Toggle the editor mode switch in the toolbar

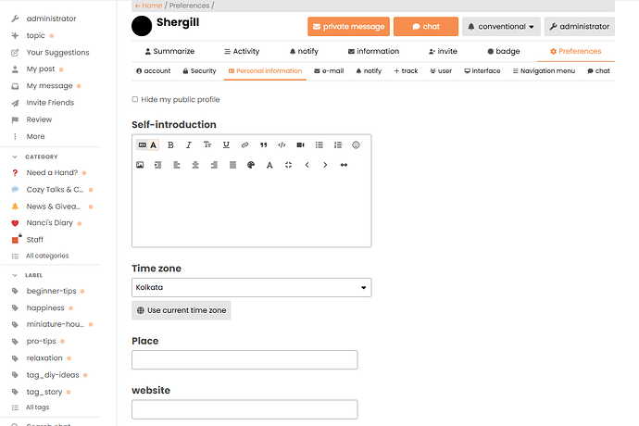point(147,144)
